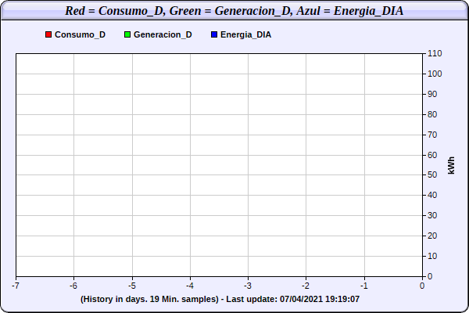Click the -3 day label on x-axis
The height and width of the screenshot is (313, 469).
[247, 286]
